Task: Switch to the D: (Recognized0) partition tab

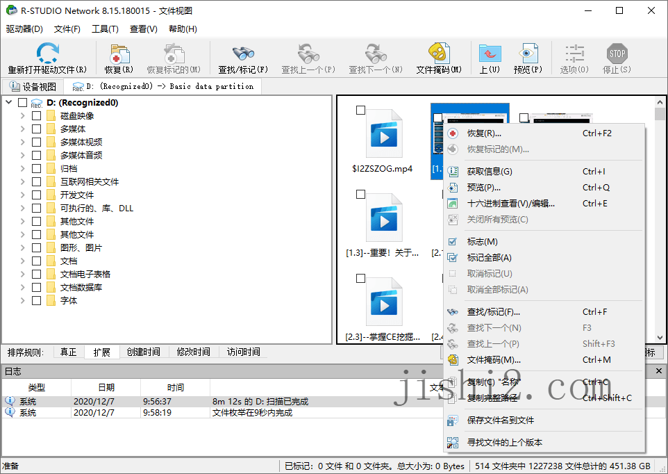Action: click(x=162, y=87)
